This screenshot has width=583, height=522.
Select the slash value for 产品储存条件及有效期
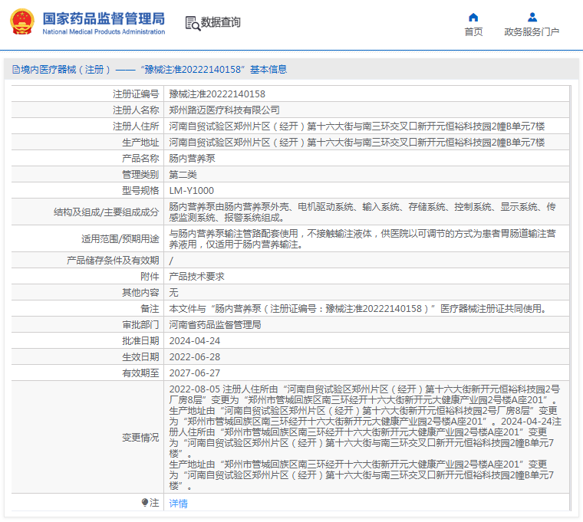(x=171, y=261)
